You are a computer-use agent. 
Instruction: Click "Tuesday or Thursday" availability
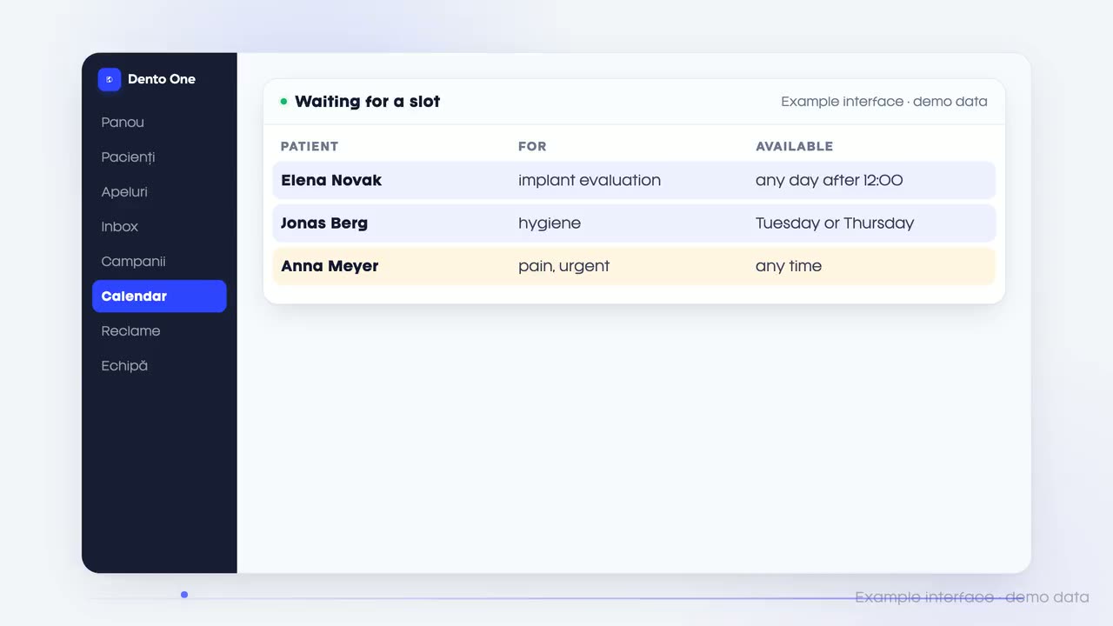pos(835,223)
